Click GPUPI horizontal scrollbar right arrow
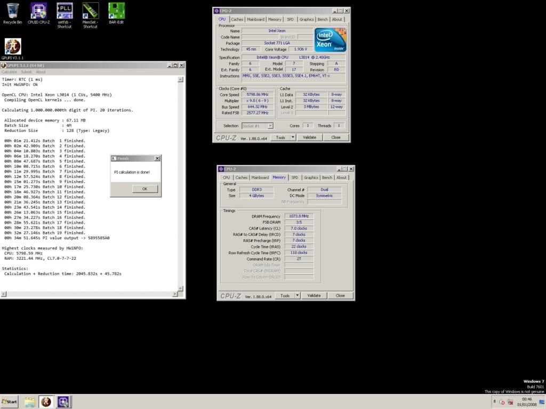The width and height of the screenshot is (546, 409). [x=175, y=294]
